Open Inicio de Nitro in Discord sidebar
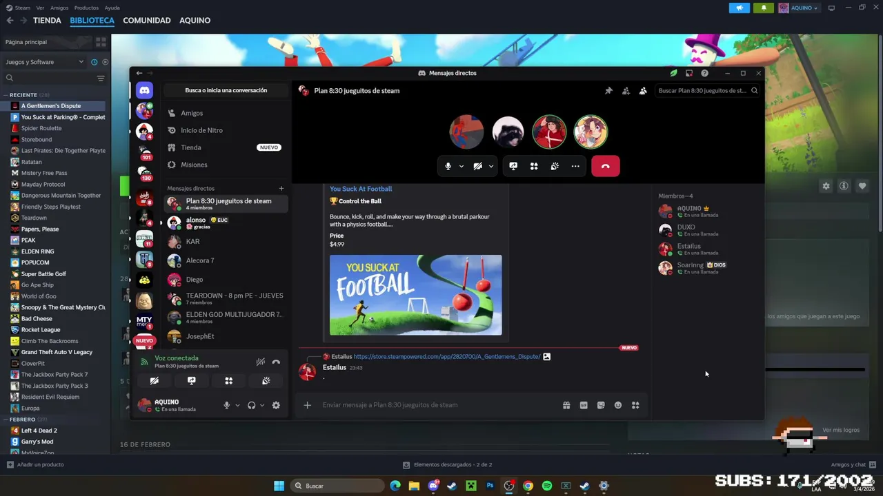This screenshot has width=883, height=496. 226,130
